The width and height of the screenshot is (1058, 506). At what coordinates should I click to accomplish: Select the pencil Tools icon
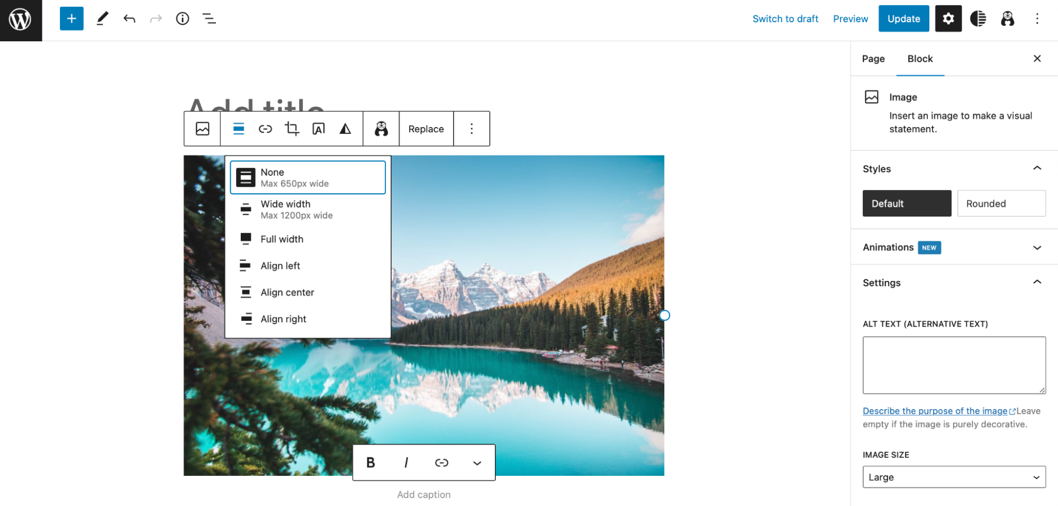(102, 19)
